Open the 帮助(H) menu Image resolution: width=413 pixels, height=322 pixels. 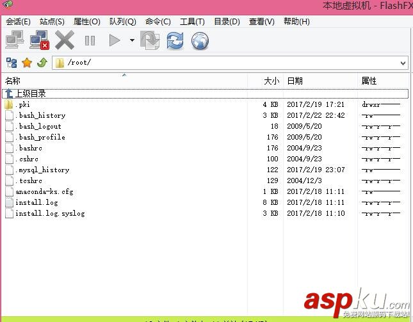point(296,22)
